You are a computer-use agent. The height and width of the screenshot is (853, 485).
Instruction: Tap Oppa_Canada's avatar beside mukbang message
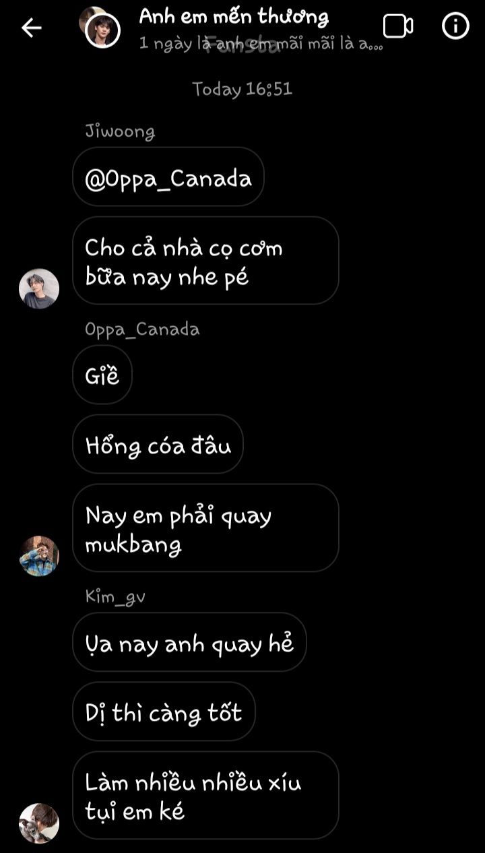(39, 556)
